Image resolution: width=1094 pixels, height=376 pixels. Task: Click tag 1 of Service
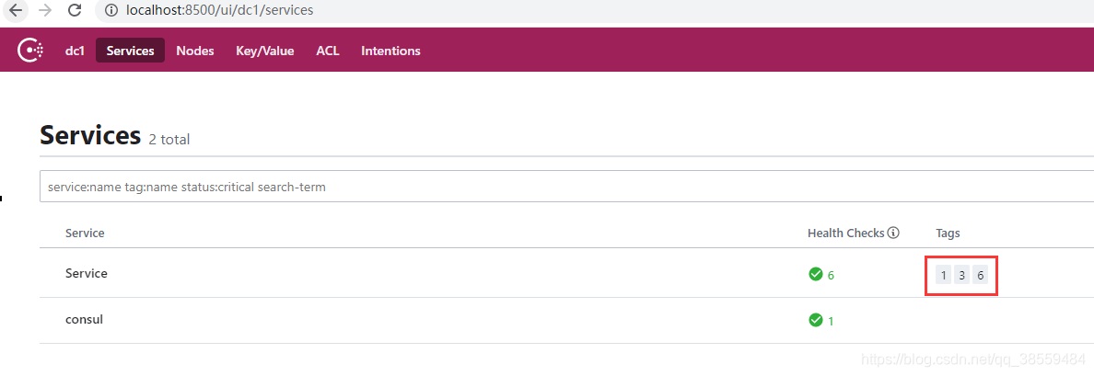click(943, 275)
